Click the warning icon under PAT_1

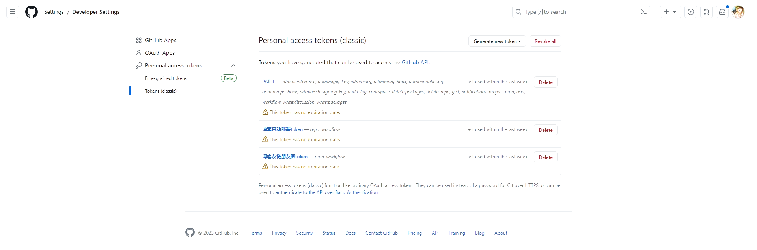tap(265, 112)
